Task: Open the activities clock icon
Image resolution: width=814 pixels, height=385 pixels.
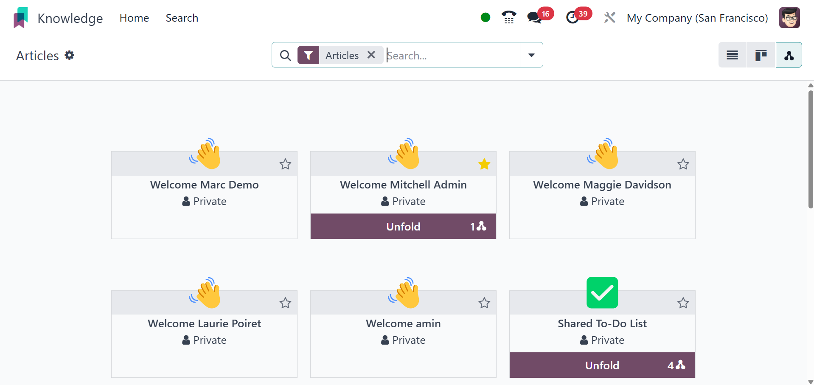Action: [x=573, y=18]
